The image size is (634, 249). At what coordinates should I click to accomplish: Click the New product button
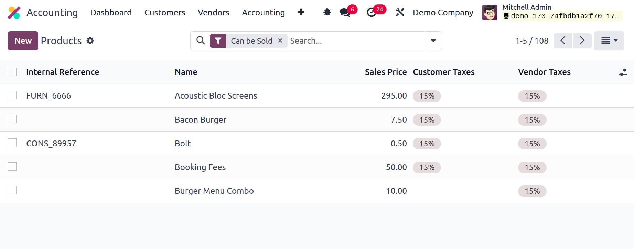pos(23,41)
